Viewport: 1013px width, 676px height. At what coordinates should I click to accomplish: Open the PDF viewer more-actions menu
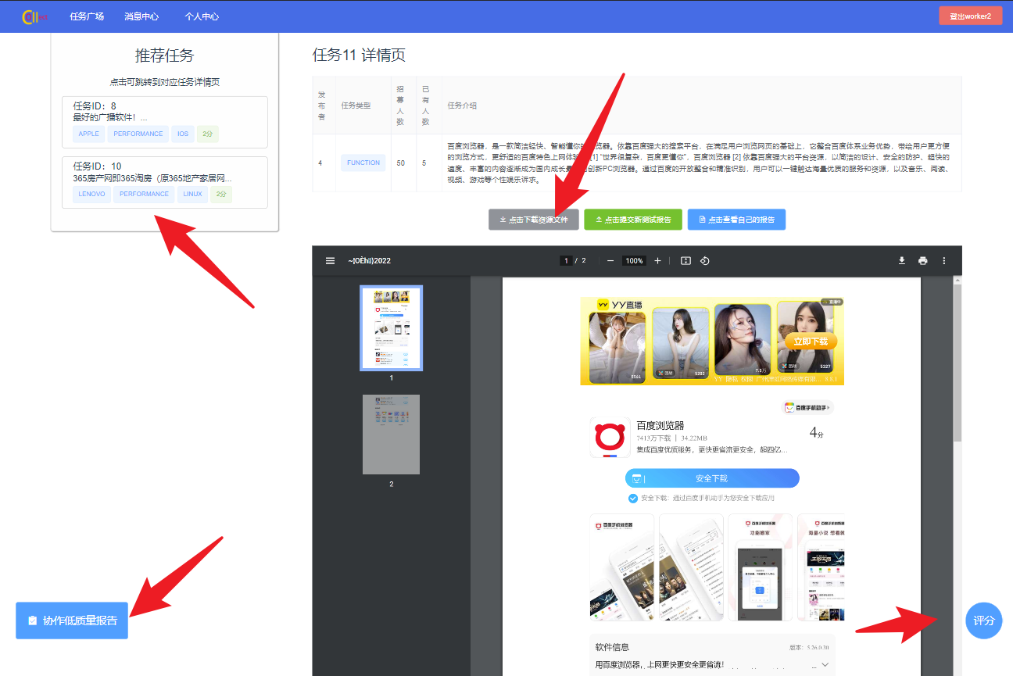click(x=943, y=260)
